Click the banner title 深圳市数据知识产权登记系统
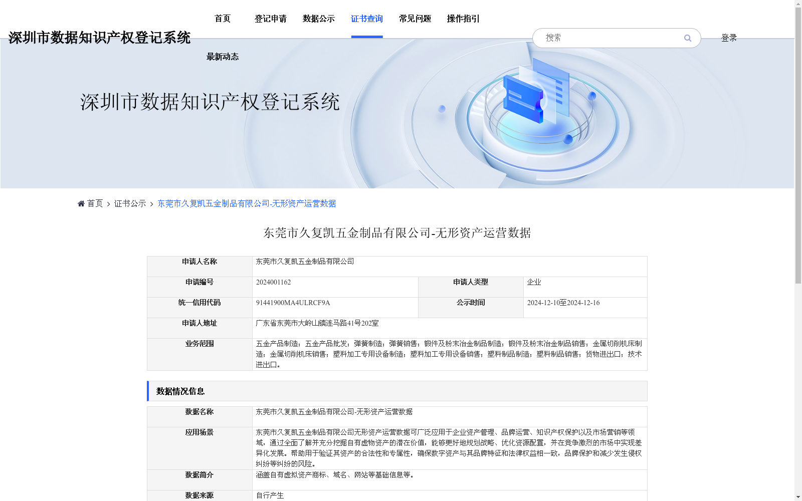Image resolution: width=802 pixels, height=501 pixels. [210, 102]
